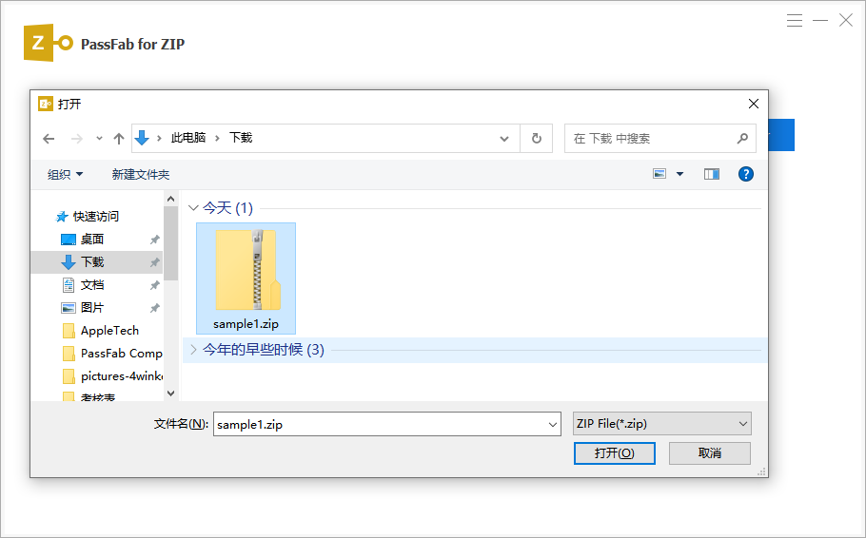Click pin icon next to 图片
866x538 pixels.
(154, 308)
